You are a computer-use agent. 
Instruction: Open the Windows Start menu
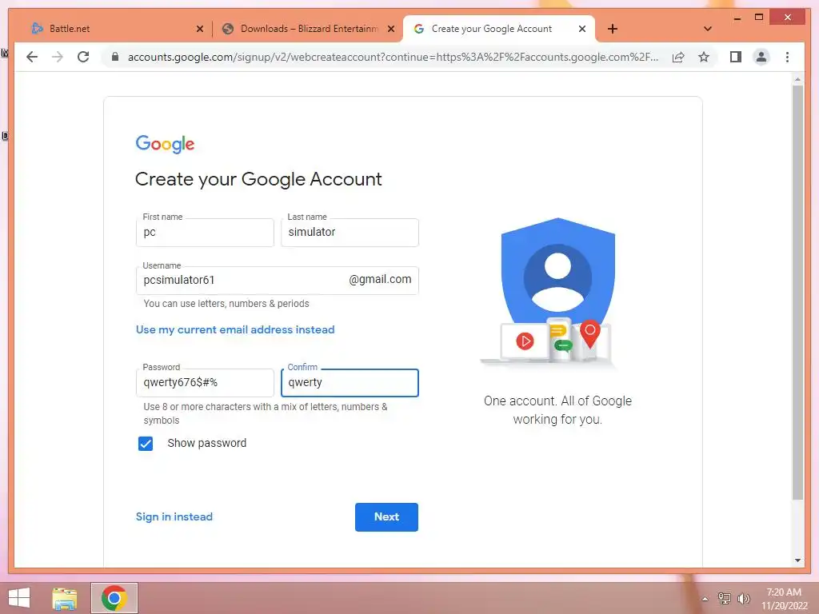click(x=19, y=598)
